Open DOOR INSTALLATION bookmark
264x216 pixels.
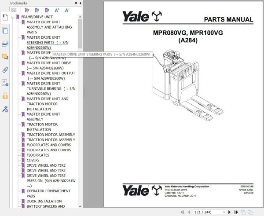44,201
